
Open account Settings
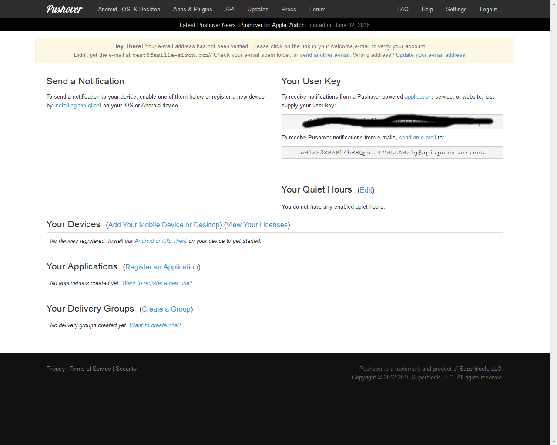456,9
